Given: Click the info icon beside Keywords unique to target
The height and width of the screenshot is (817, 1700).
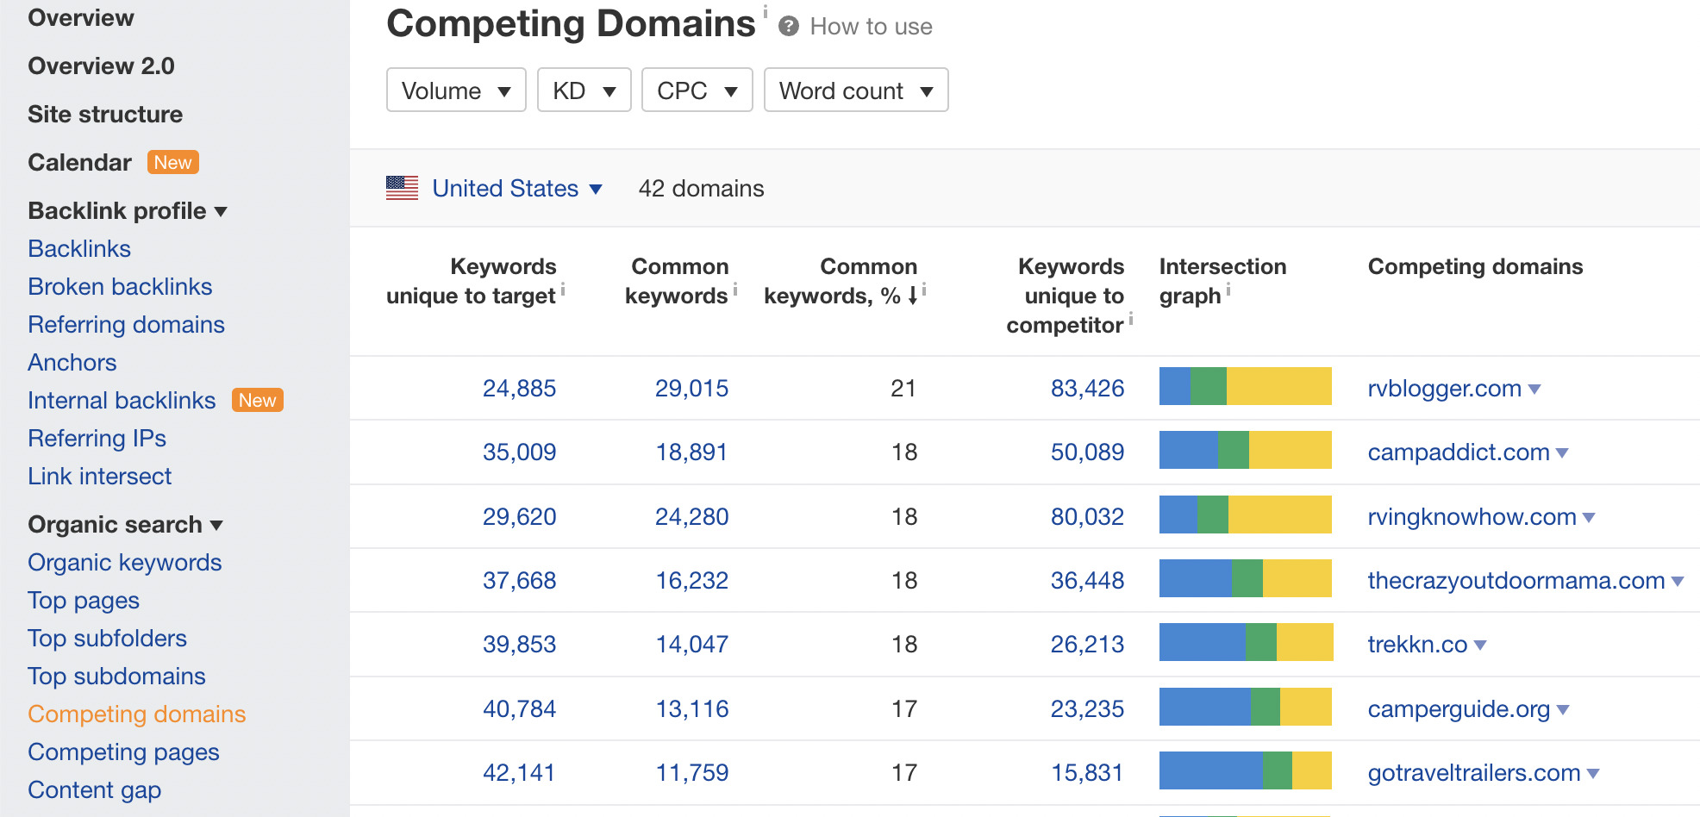Looking at the screenshot, I should (x=564, y=291).
